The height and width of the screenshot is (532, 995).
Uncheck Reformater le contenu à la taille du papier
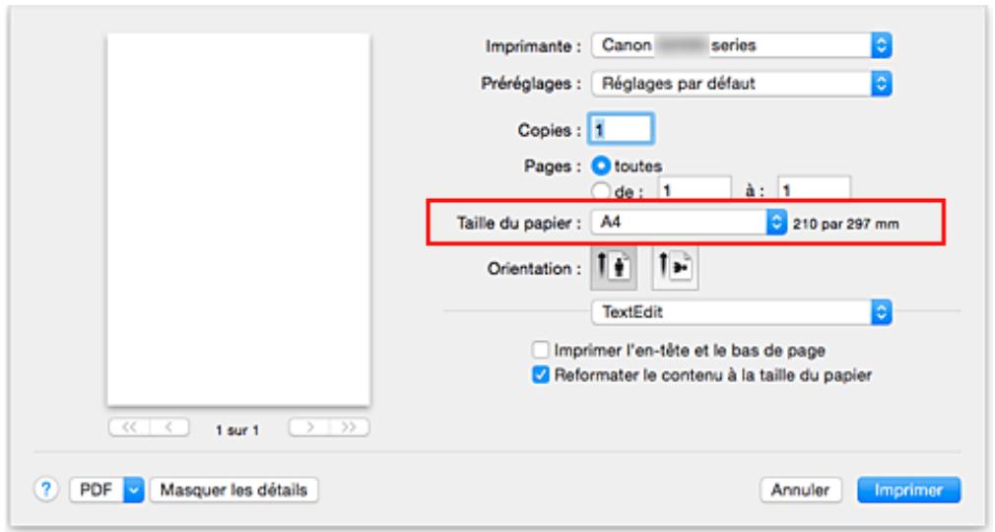(x=540, y=373)
